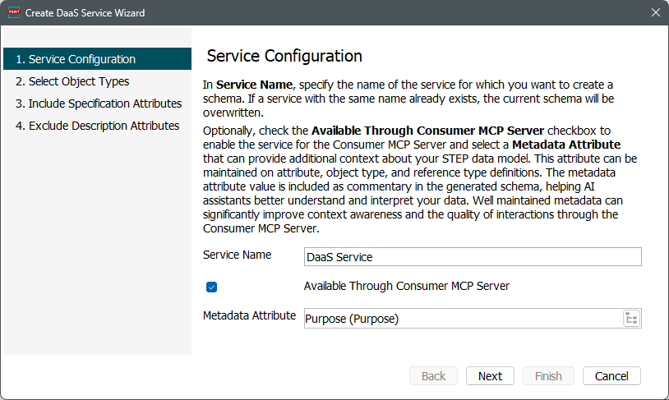Click the Metadata Attribute field label
This screenshot has height=400, width=669.
[249, 315]
